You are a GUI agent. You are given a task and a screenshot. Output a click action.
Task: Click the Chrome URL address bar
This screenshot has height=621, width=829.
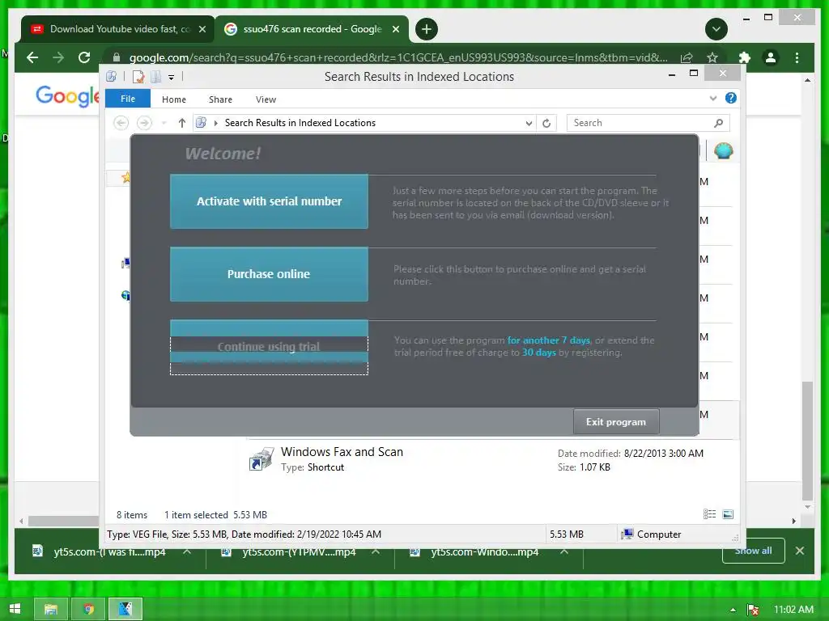click(397, 57)
